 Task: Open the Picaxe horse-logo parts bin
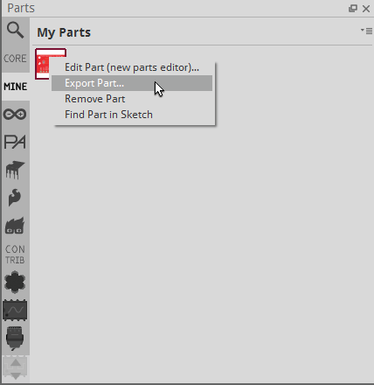click(15, 170)
